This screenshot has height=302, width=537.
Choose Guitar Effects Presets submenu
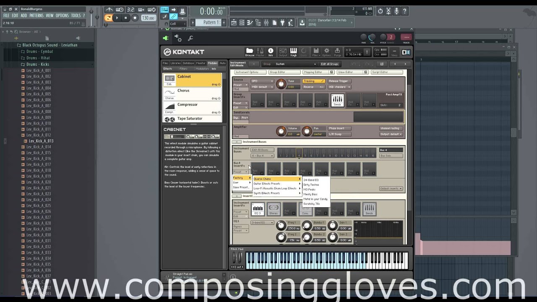[276, 183]
